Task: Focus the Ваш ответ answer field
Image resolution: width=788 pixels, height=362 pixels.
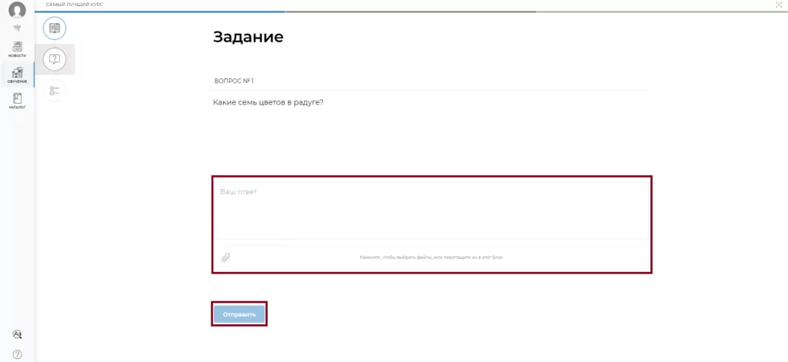Action: [432, 209]
